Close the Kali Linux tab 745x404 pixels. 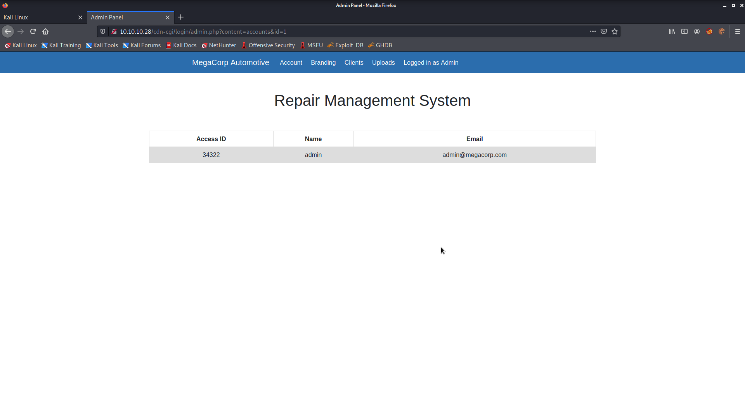pos(80,17)
